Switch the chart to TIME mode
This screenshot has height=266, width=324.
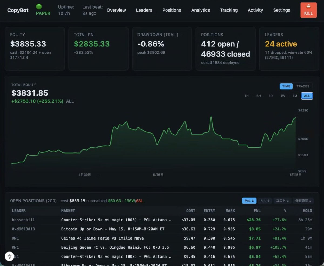point(286,86)
